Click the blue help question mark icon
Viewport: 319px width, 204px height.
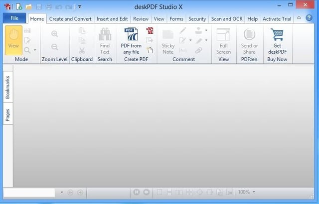[309, 18]
